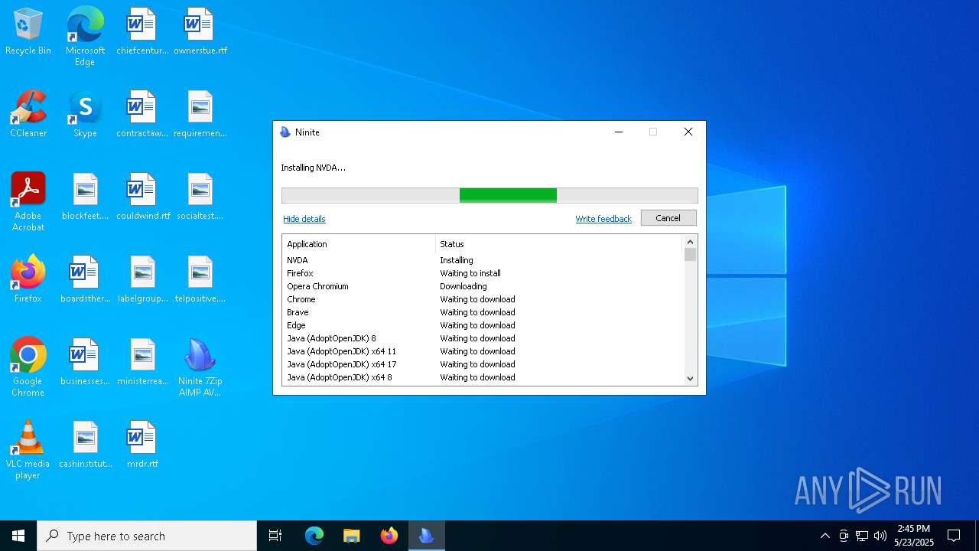Open the Windows Start menu
This screenshot has width=979, height=551.
point(18,536)
